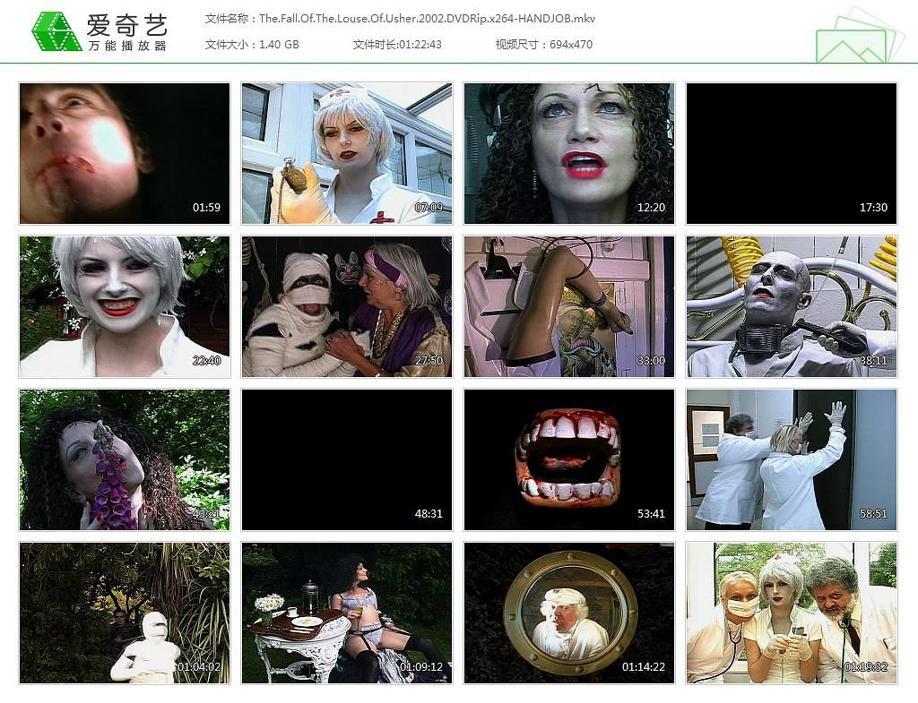
Task: Open the bald man thumbnail at 38:11
Action: point(791,306)
